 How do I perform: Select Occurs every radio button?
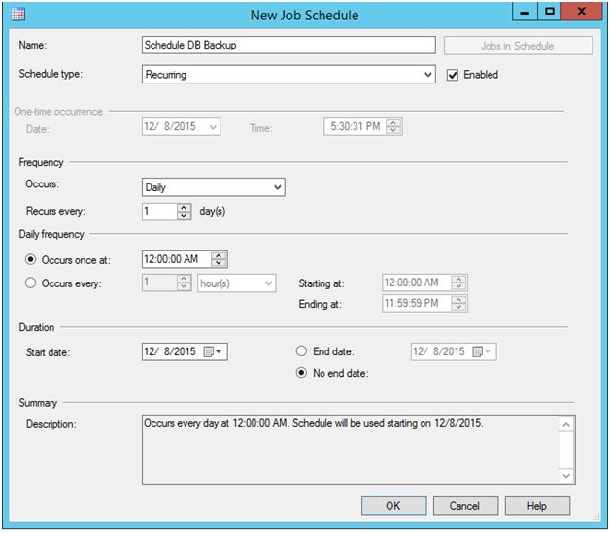(x=31, y=283)
